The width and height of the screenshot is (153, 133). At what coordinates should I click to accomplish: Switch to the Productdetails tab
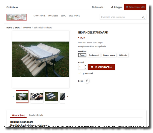click(36, 115)
